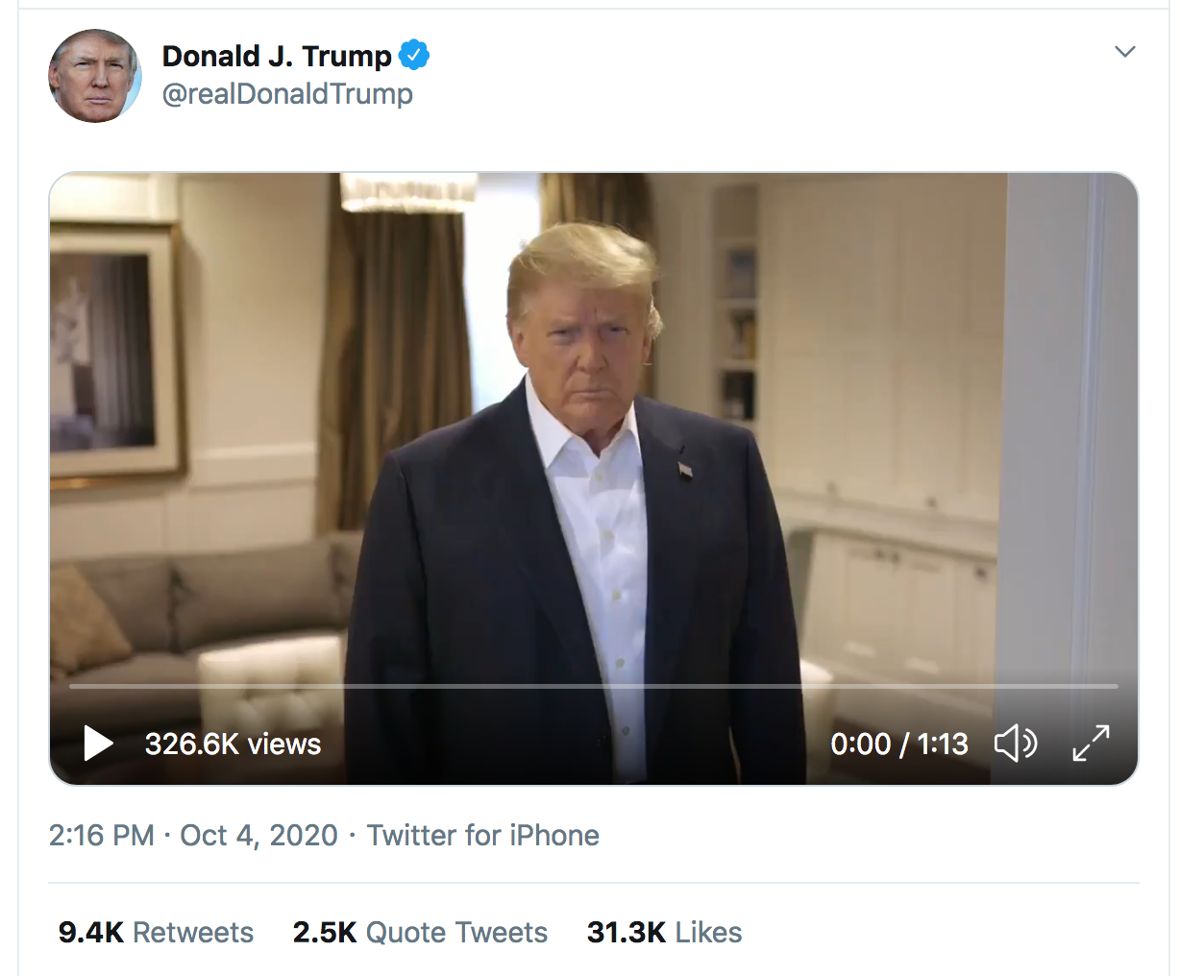This screenshot has height=976, width=1180.
Task: Open the @realDonaldTrump handle link
Action: [x=287, y=94]
